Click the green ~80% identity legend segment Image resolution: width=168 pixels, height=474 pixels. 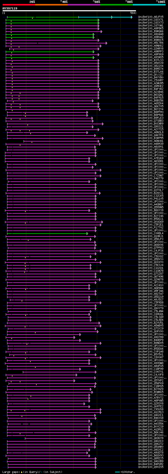point(116,4)
